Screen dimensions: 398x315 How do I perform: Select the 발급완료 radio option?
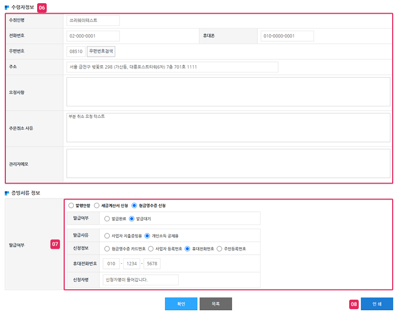[107, 219]
